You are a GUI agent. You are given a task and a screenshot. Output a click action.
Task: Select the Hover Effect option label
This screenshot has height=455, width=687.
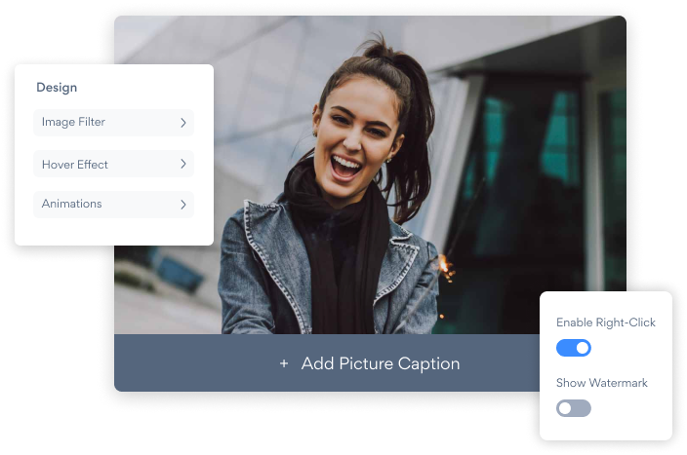pyautogui.click(x=75, y=165)
